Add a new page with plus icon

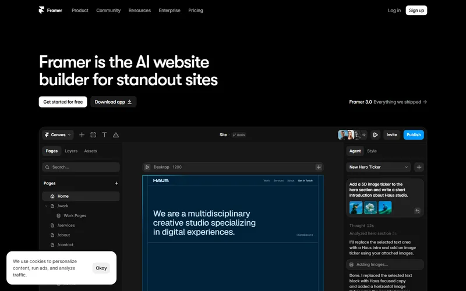pos(116,183)
